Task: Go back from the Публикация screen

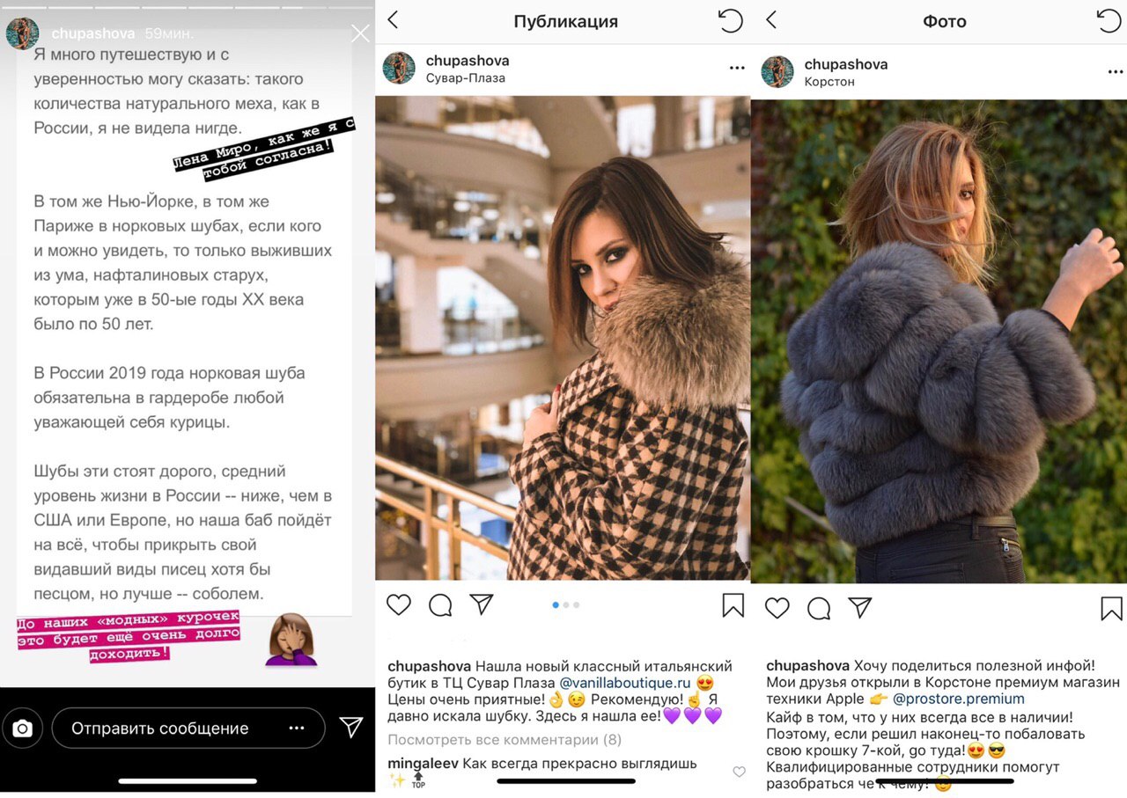Action: (x=393, y=20)
